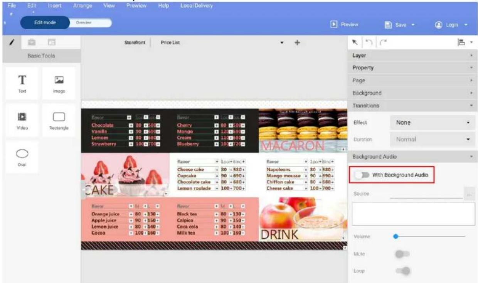Select the CAKE cupcake image
Viewport: 478px width, 283px height.
(x=125, y=175)
